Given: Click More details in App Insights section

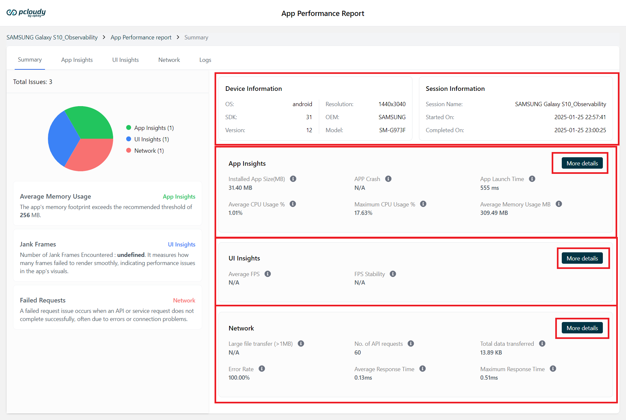Looking at the screenshot, I should point(582,163).
